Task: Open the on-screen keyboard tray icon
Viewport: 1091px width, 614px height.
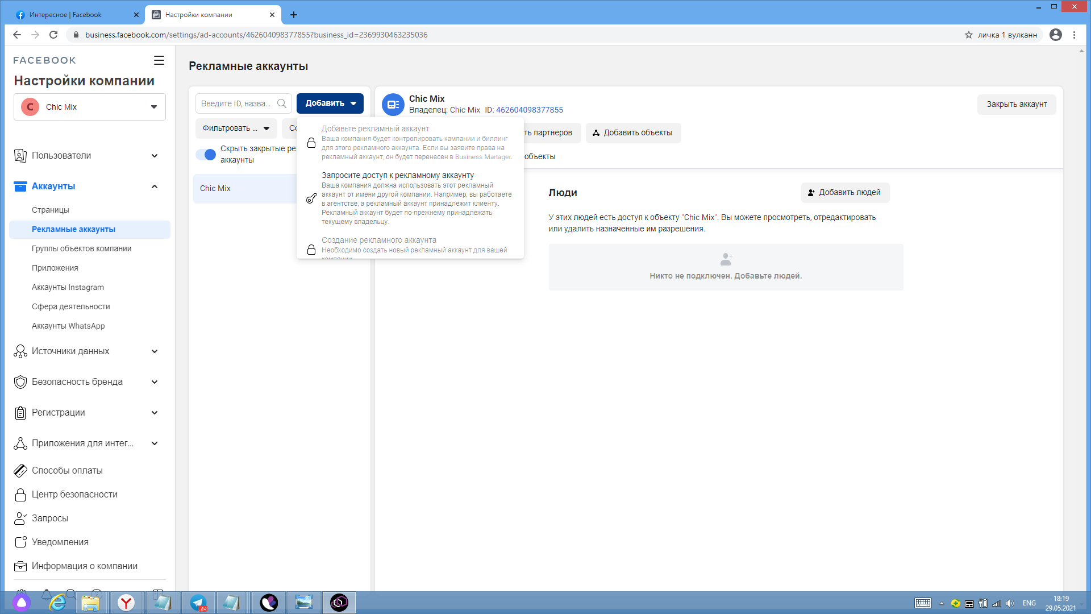Action: click(923, 603)
